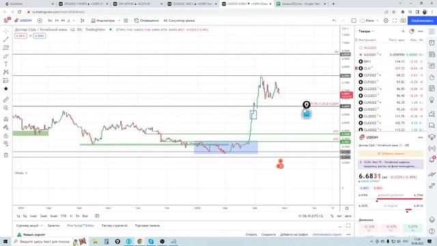
Task: Open the timeframe interval dropdown arrow
Action: coord(74,20)
